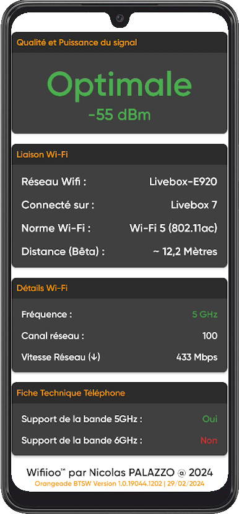Click the green 5 GHz frequency value

tap(205, 314)
